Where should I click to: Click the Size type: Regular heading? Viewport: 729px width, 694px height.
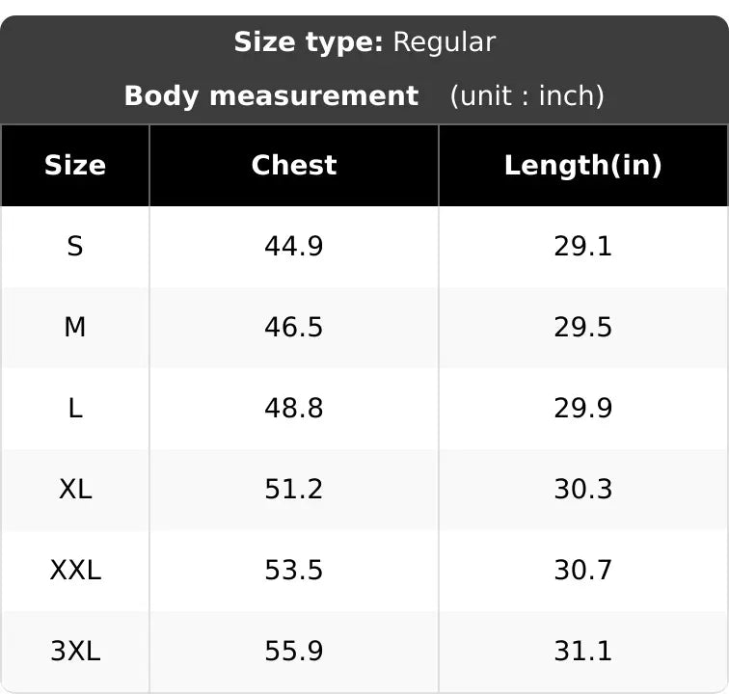point(364,42)
